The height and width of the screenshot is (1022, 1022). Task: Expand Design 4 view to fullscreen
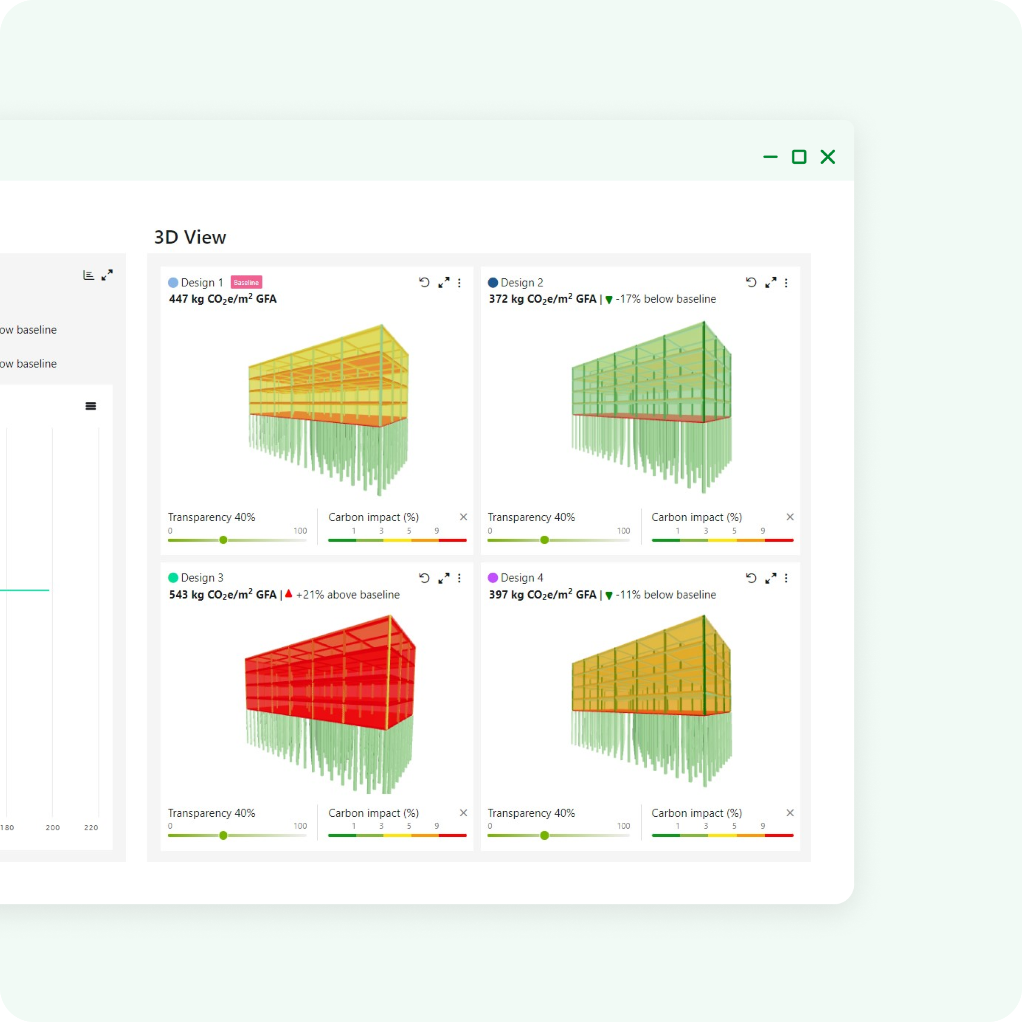(771, 578)
